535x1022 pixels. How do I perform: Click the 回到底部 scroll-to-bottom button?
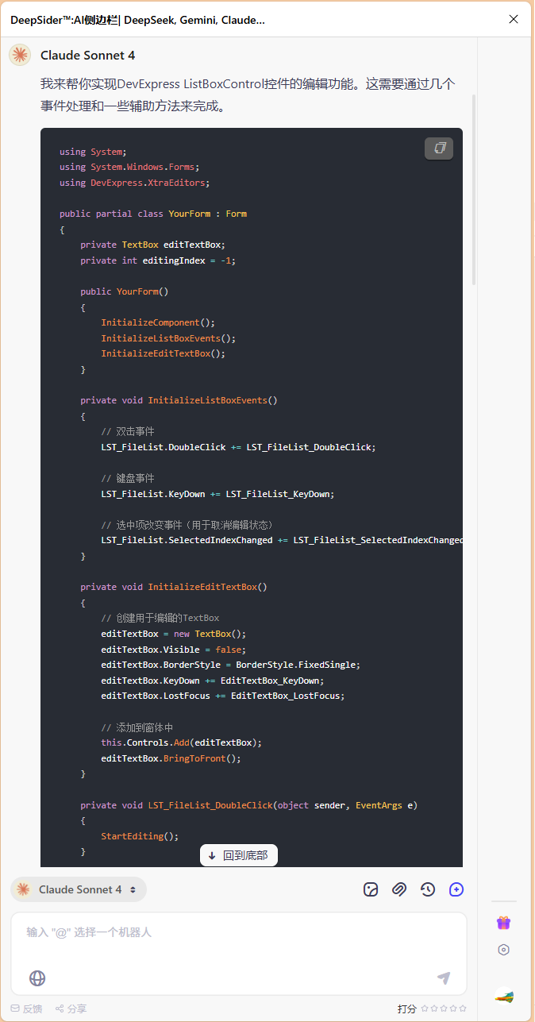point(239,855)
